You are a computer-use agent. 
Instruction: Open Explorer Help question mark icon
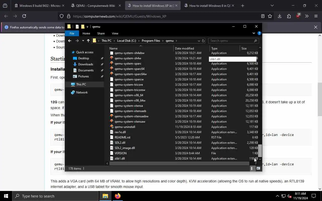click(x=259, y=33)
